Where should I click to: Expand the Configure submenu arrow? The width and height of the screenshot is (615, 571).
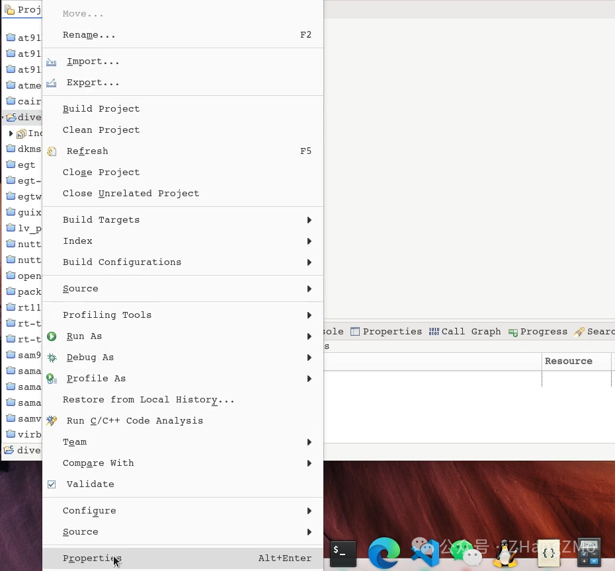tap(309, 511)
